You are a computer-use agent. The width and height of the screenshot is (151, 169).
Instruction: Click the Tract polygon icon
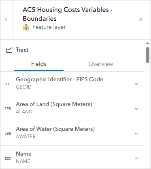9,50
